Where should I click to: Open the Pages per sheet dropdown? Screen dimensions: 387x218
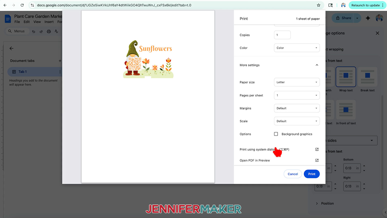297,95
